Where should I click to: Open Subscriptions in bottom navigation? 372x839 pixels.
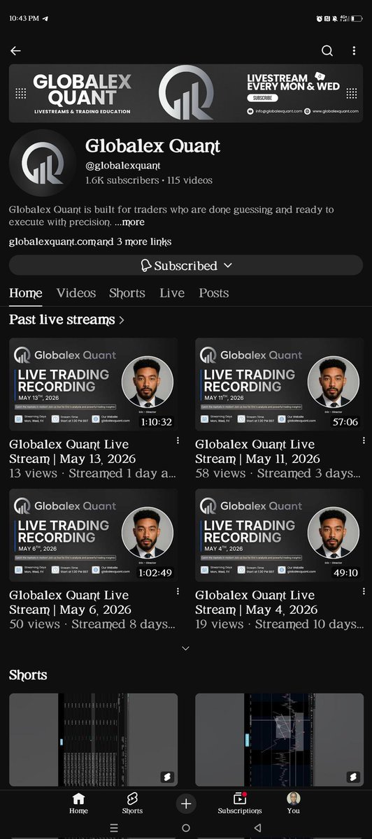coord(240,803)
